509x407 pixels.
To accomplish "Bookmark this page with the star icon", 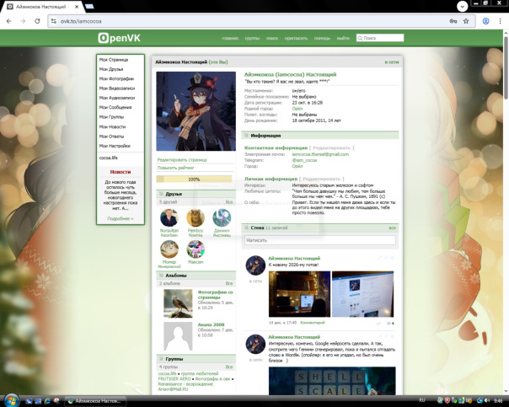I will click(x=466, y=21).
